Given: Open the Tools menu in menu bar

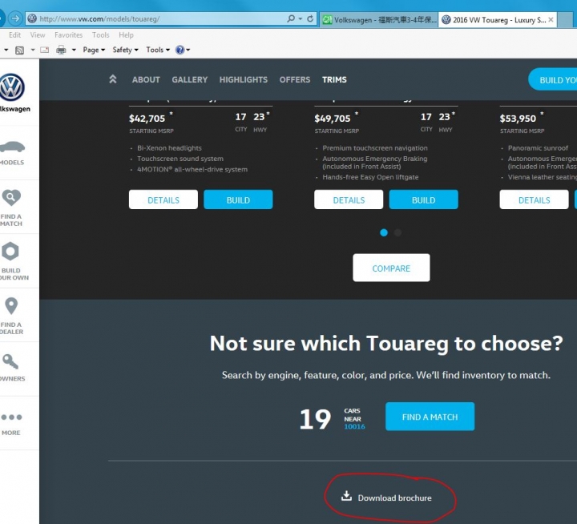Looking at the screenshot, I should click(x=100, y=35).
